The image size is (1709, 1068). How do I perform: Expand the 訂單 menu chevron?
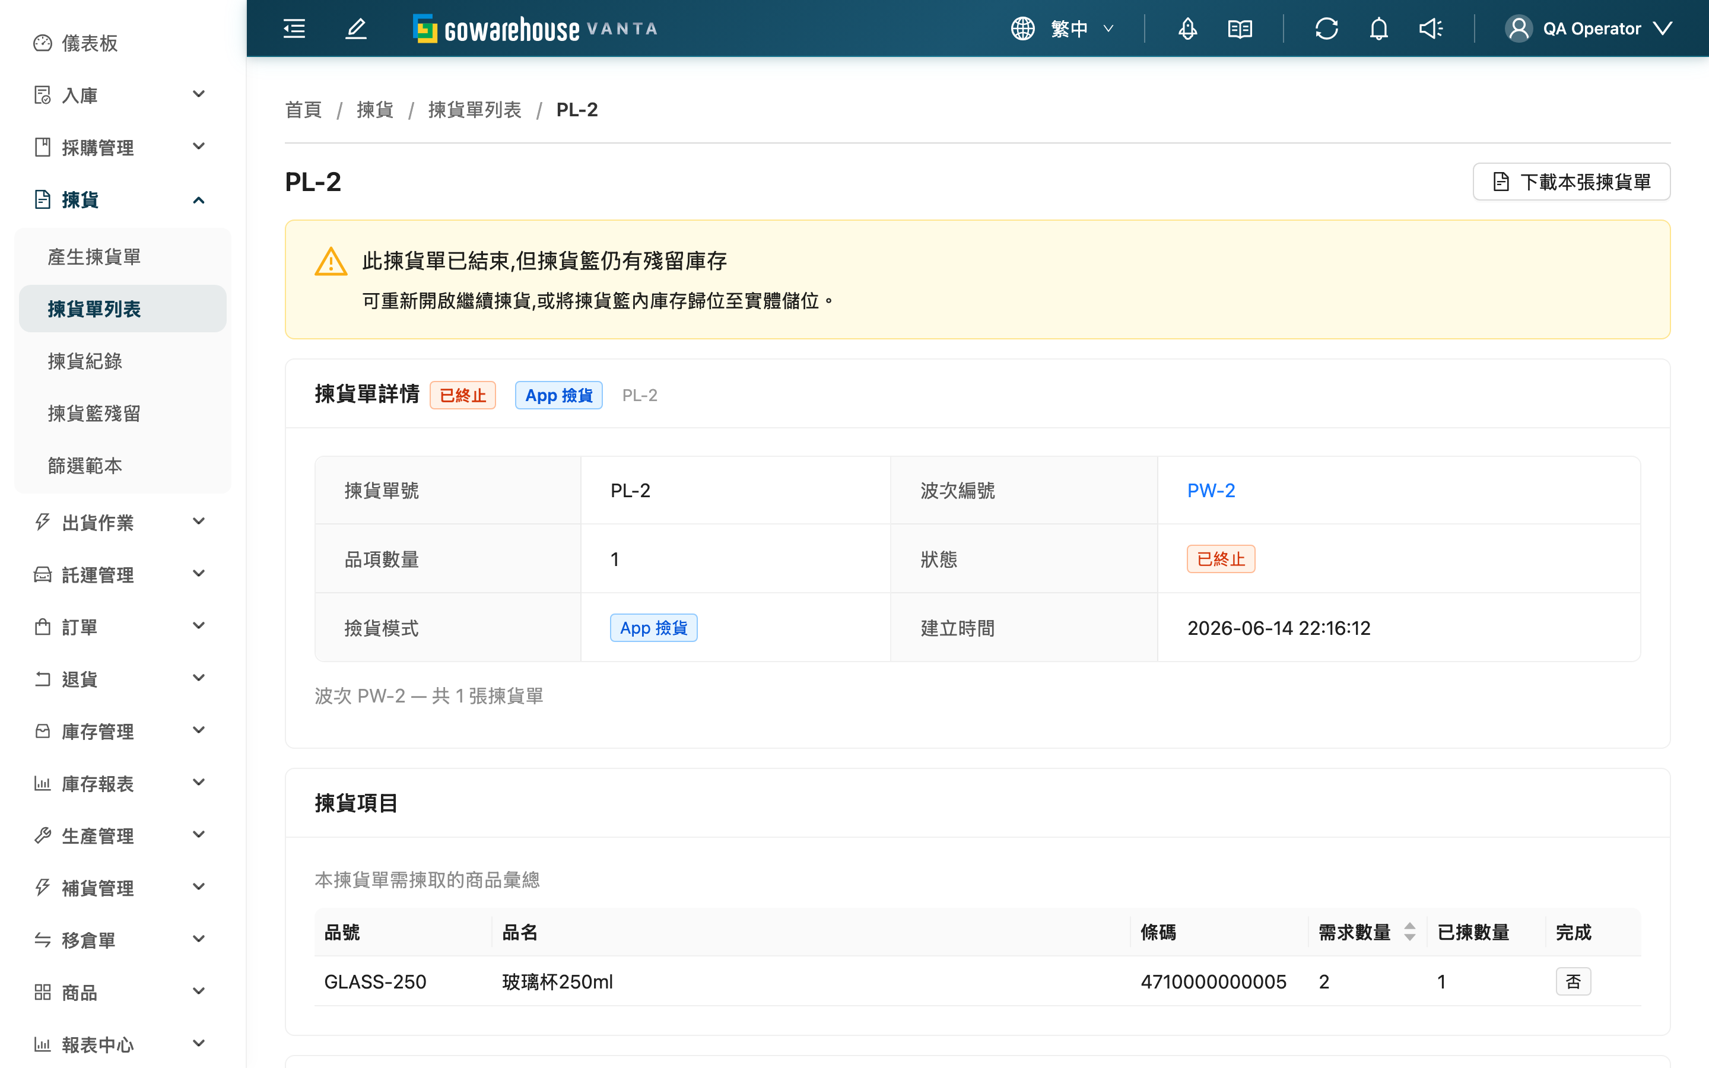coord(199,626)
